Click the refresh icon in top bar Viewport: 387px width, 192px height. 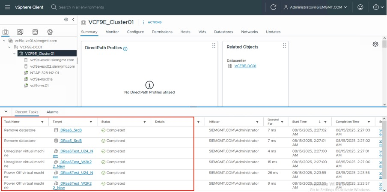273,7
